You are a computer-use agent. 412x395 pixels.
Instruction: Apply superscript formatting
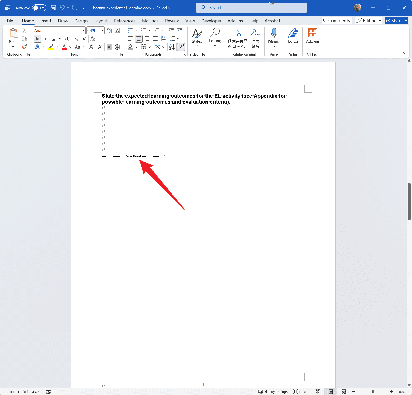click(x=84, y=39)
